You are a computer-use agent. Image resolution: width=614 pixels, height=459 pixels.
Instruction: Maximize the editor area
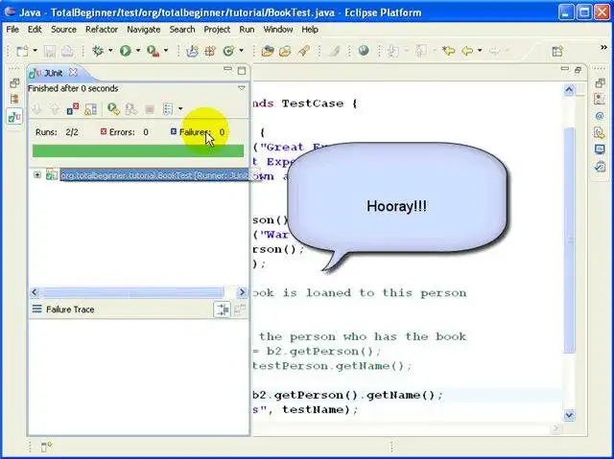[x=578, y=70]
